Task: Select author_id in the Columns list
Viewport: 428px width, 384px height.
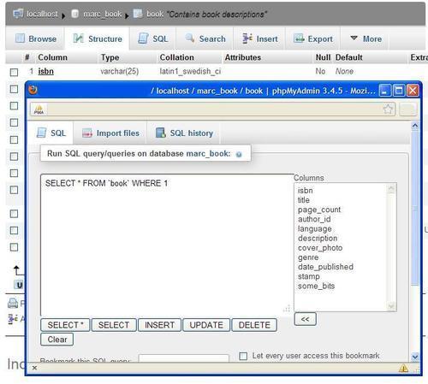Action: click(x=314, y=219)
